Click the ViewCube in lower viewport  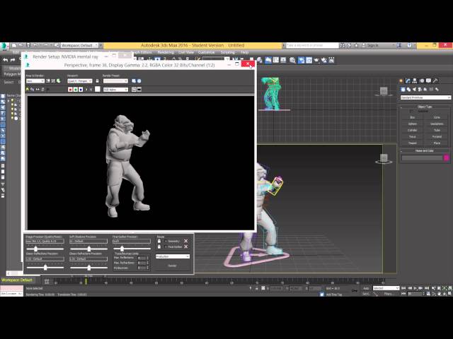384,158
